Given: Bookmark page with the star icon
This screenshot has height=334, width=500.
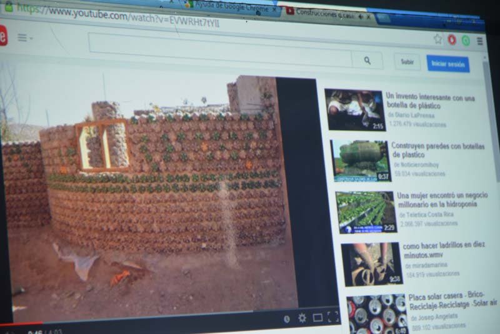Looking at the screenshot, I should [x=437, y=39].
